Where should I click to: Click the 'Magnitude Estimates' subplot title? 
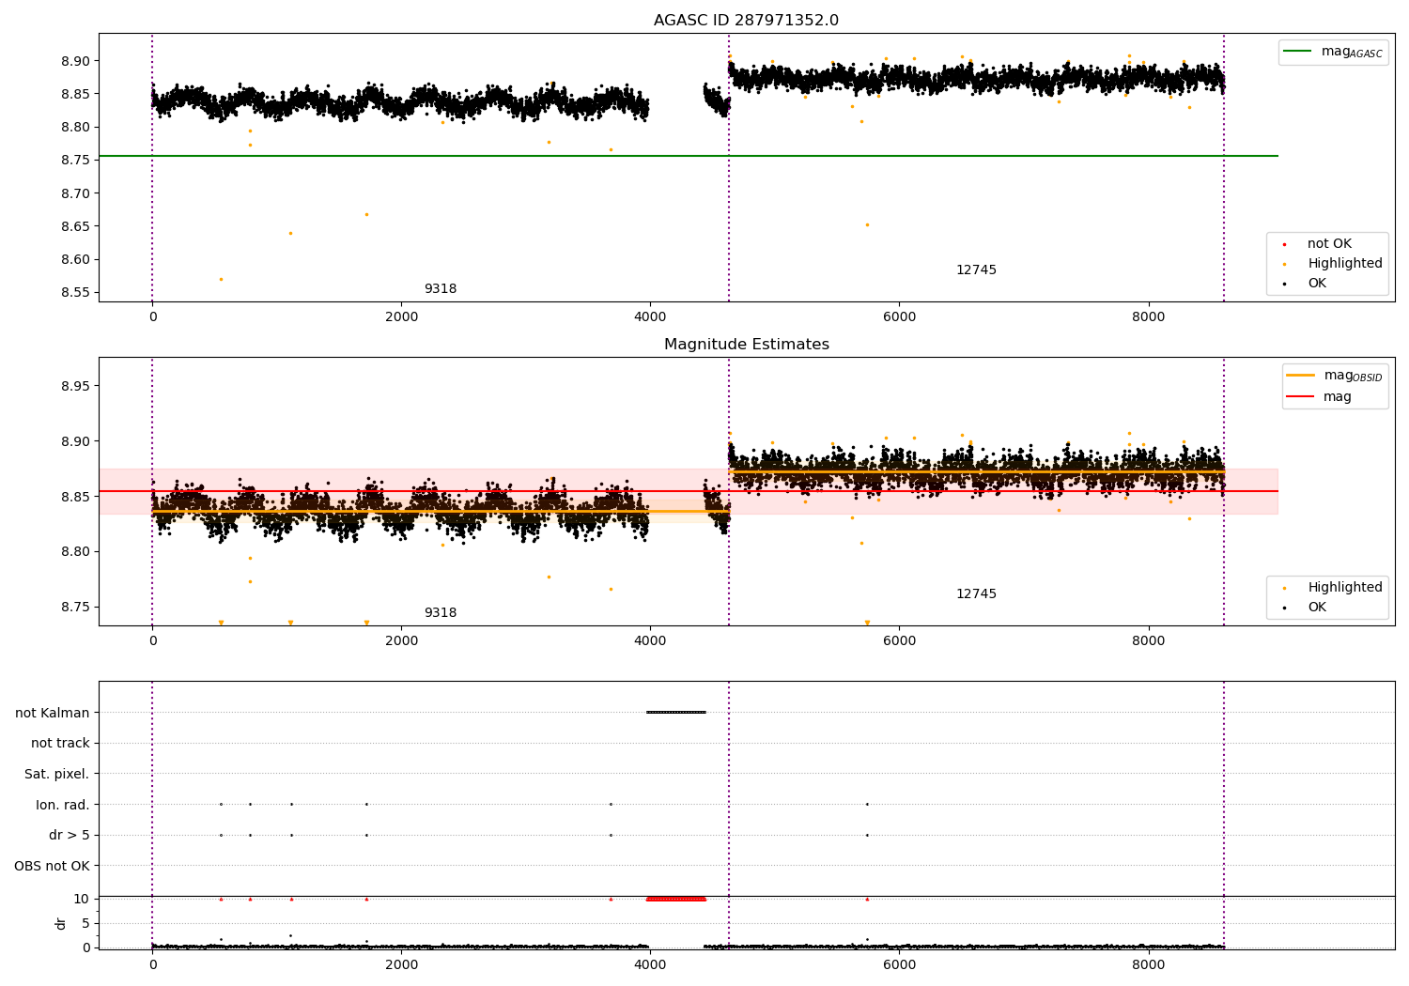(746, 344)
